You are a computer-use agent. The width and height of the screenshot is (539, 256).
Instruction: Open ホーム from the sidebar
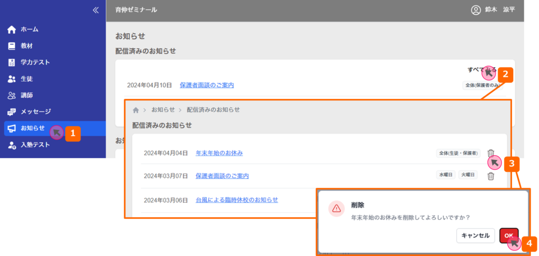tap(29, 29)
